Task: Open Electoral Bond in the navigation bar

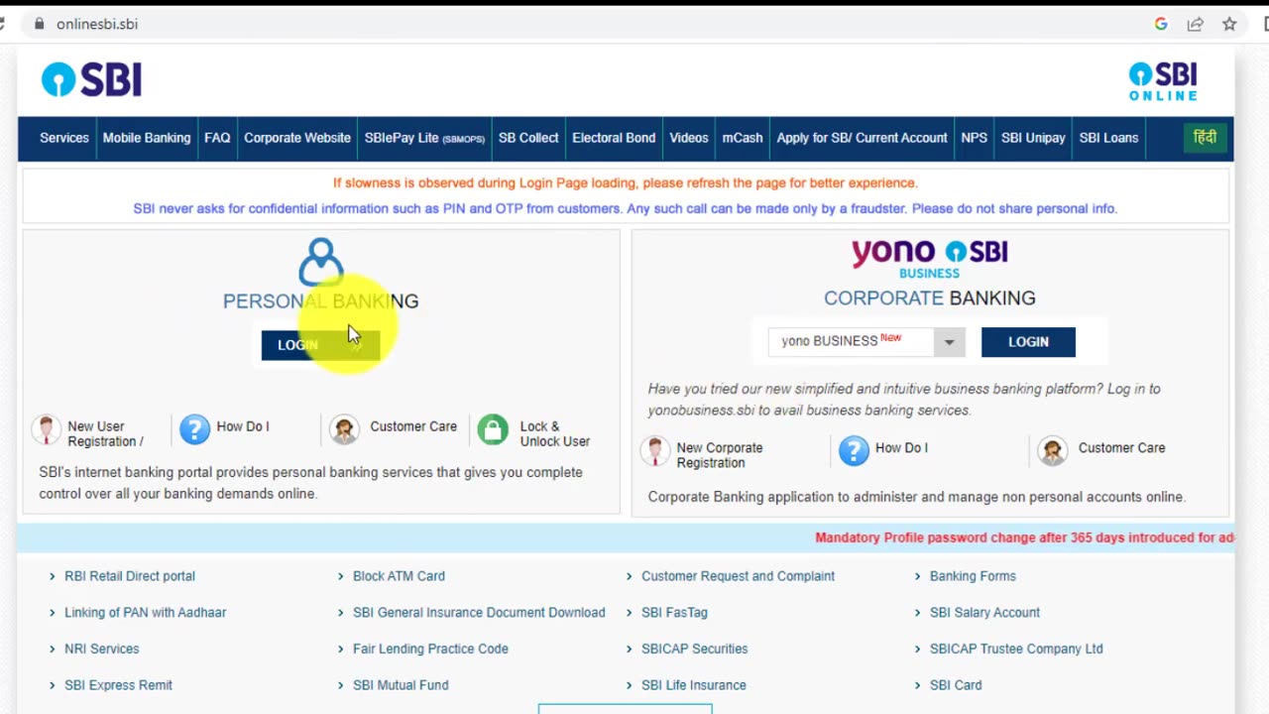Action: (x=614, y=138)
